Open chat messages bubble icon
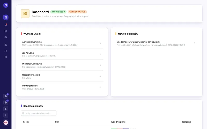This screenshot has height=129, width=207. (6, 102)
